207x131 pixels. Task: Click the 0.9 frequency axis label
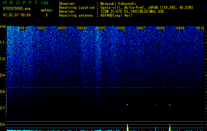pyautogui.click(x=3, y=75)
